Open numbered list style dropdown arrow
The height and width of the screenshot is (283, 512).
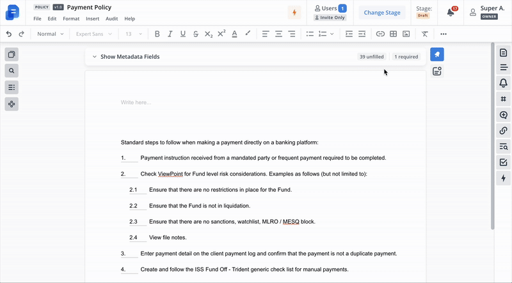332,34
